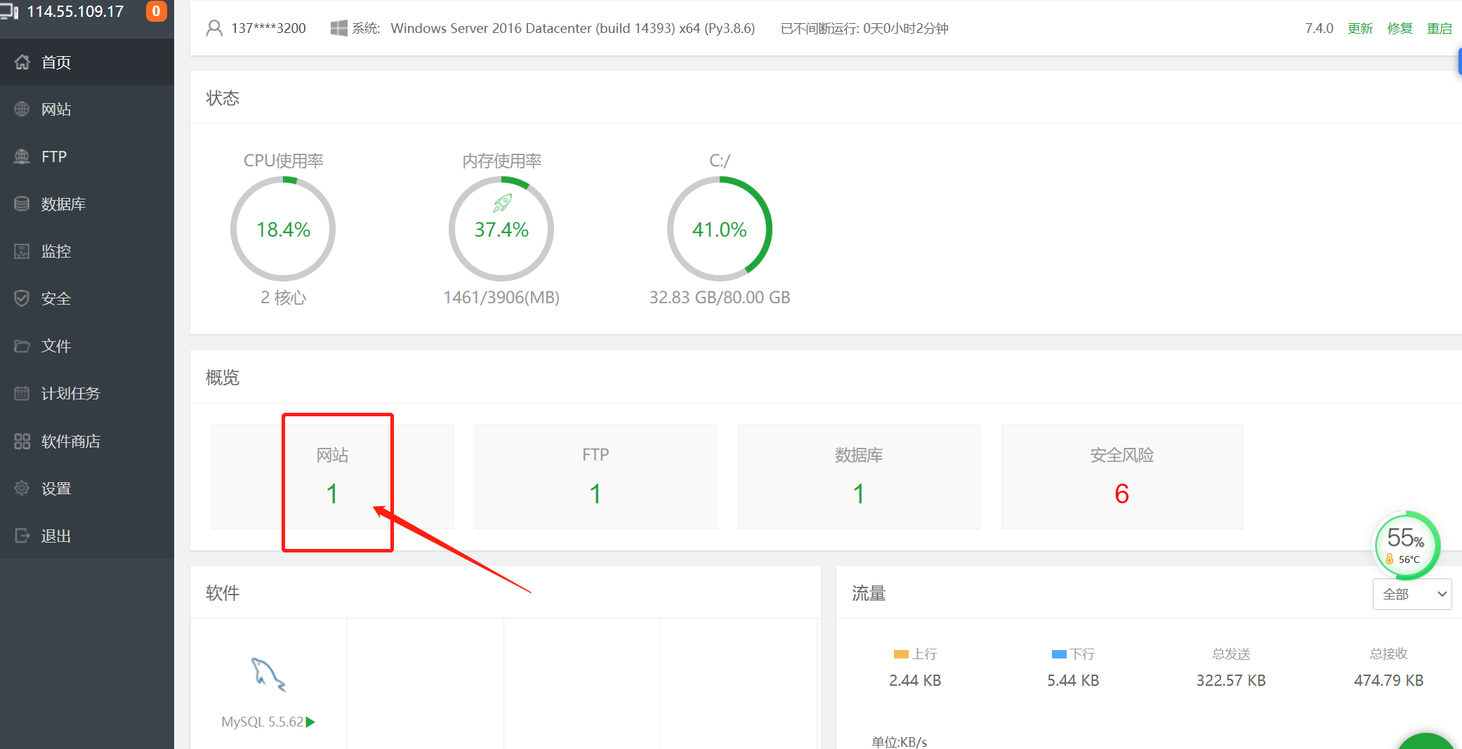Click the version number 7.4.0

coord(1319,28)
